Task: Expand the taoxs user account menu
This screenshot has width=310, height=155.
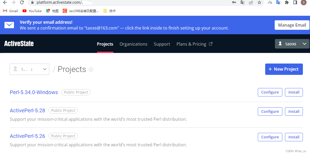Action: tap(292, 44)
